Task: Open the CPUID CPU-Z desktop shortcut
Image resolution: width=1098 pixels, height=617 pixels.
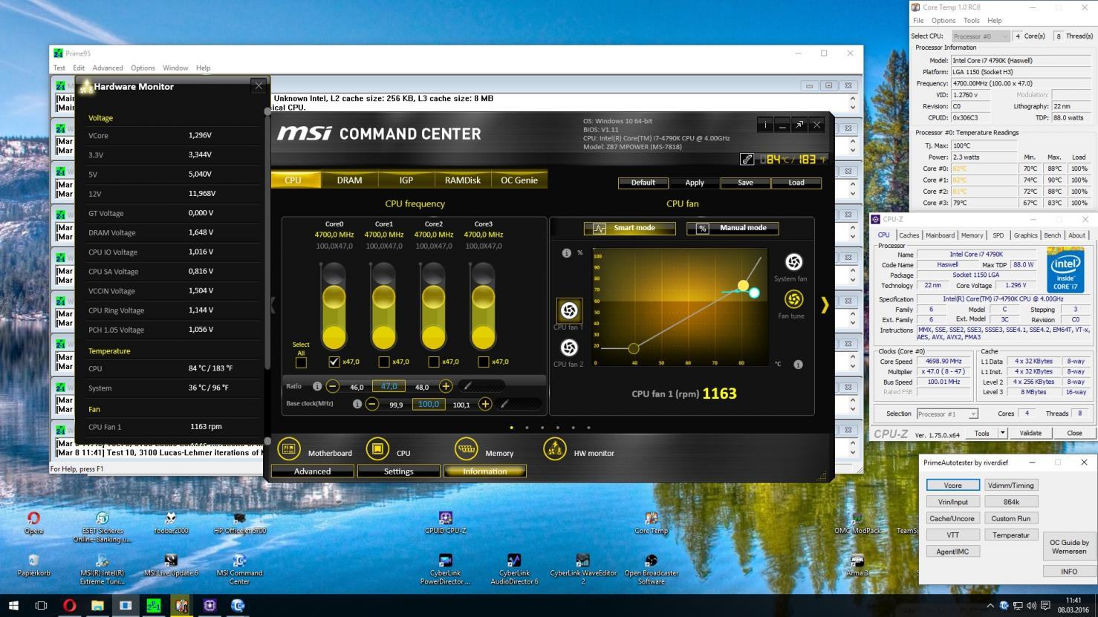Action: pos(446,523)
